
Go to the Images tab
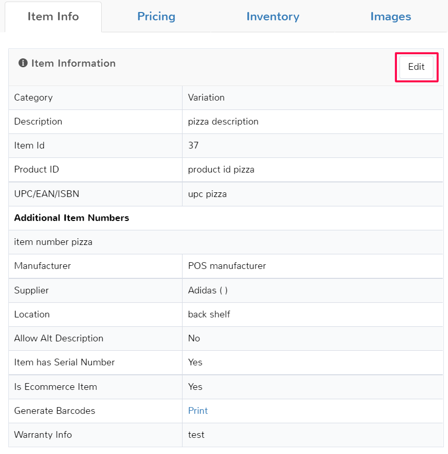coord(390,17)
